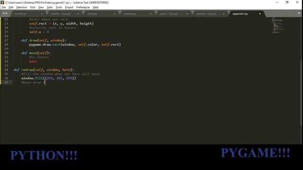Click line number 23 in gutter
303x170 pixels.
(x=6, y=24)
